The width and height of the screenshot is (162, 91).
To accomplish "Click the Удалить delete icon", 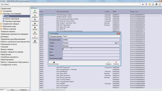I will pos(35,28).
